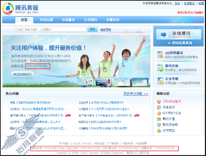Click the 服务条款 footer link

coord(100,143)
